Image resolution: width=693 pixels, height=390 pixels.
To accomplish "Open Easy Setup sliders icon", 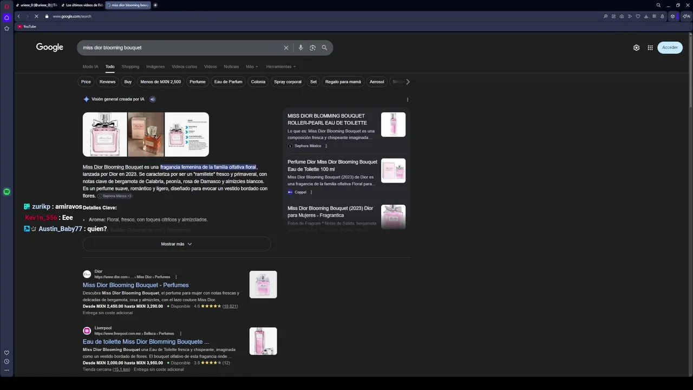I will tap(654, 16).
